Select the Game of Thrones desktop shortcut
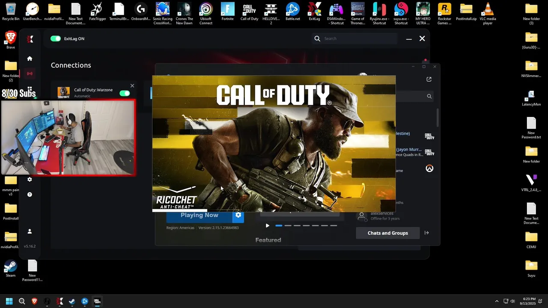The width and height of the screenshot is (548, 308). [358, 14]
